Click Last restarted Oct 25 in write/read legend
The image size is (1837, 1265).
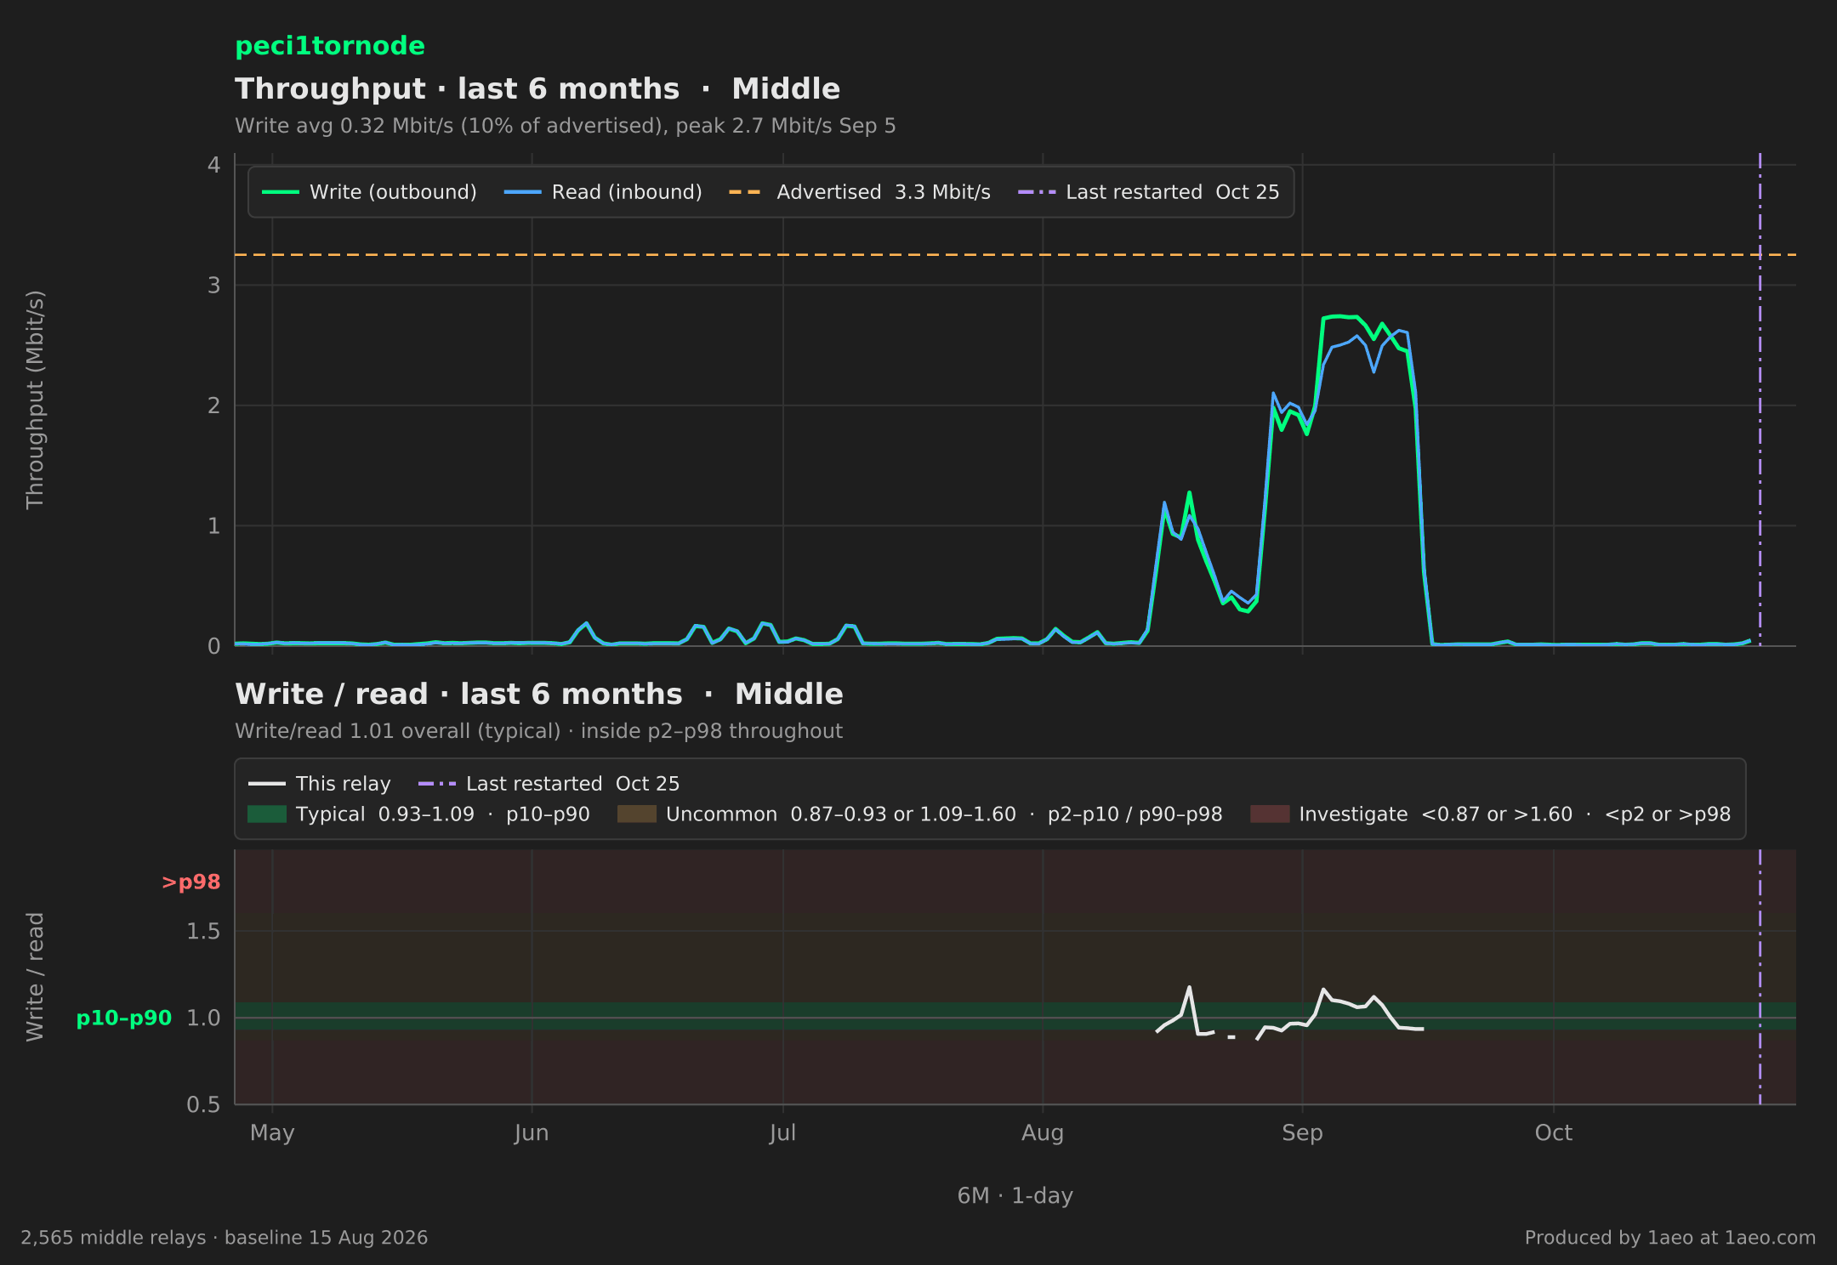click(x=549, y=784)
